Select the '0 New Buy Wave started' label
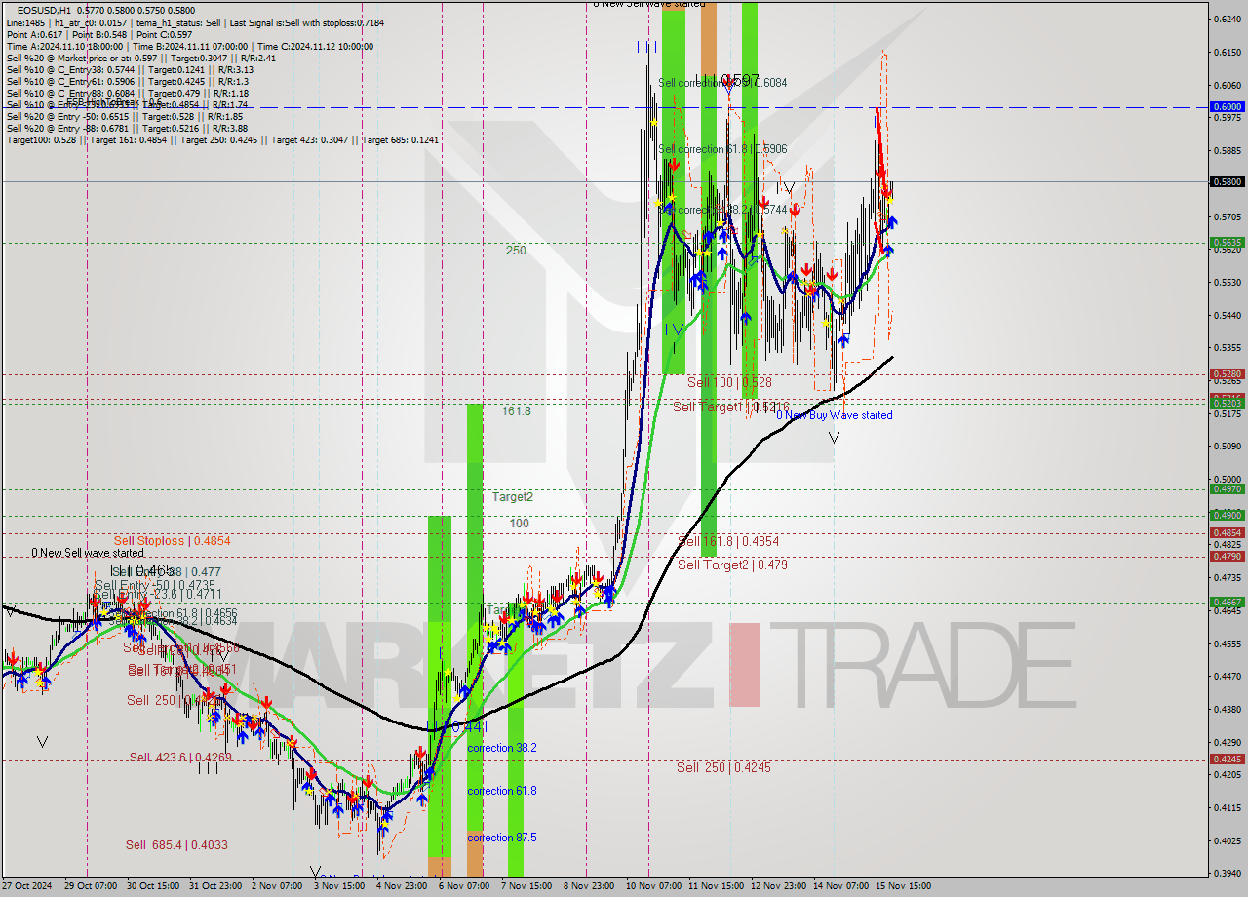Image resolution: width=1248 pixels, height=897 pixels. point(835,415)
